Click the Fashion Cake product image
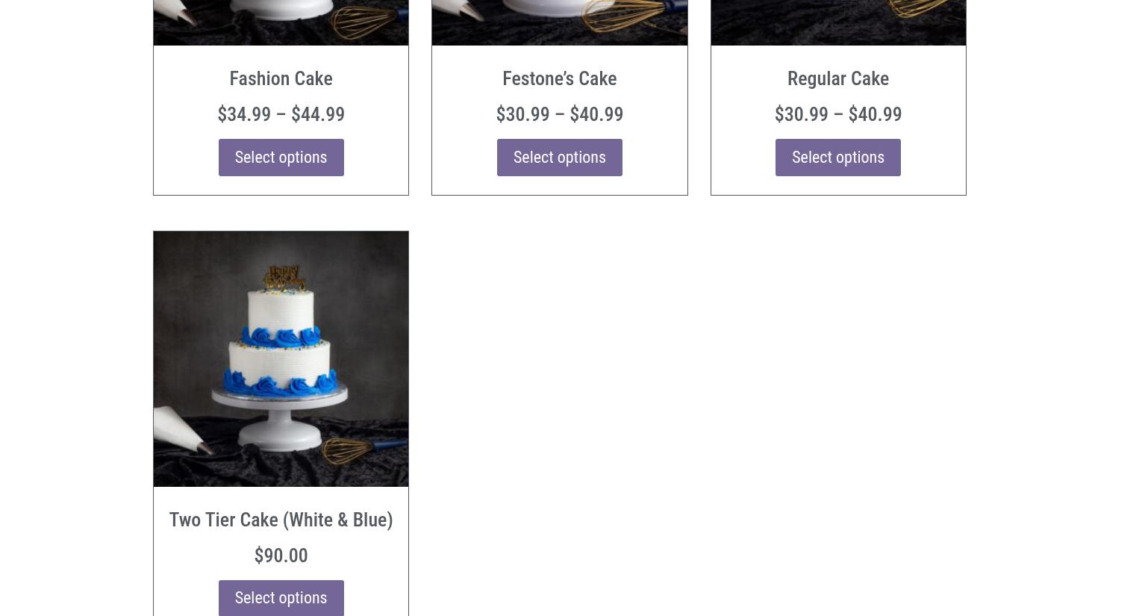 click(x=281, y=21)
